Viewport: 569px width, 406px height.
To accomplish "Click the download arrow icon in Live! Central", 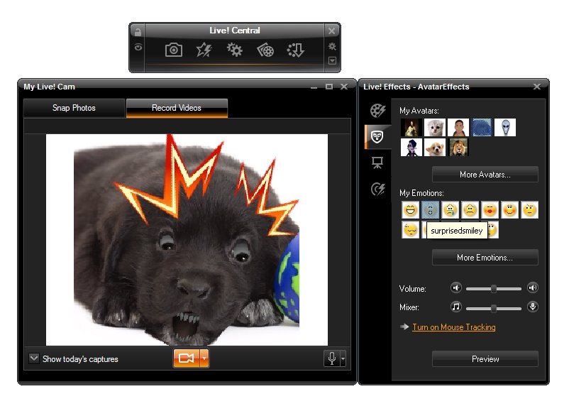I will point(295,50).
